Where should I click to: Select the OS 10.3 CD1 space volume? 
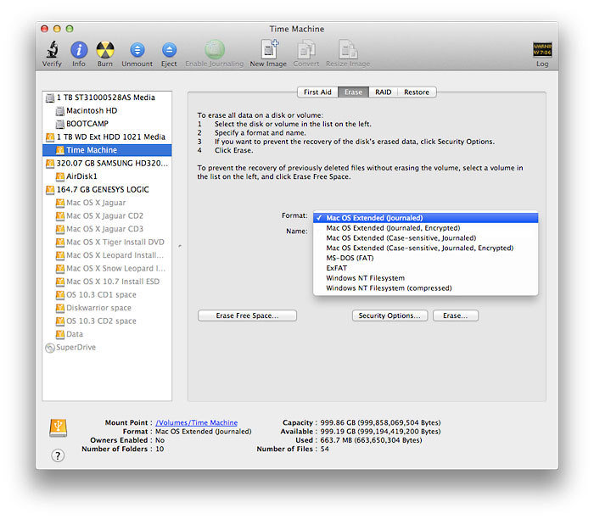[107, 295]
